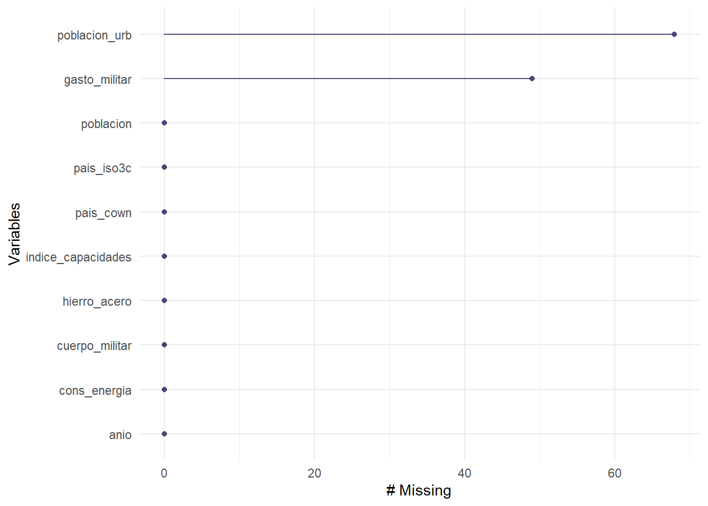Click the 20 tick label on x-axis
Image resolution: width=708 pixels, height=506 pixels.
pyautogui.click(x=314, y=473)
